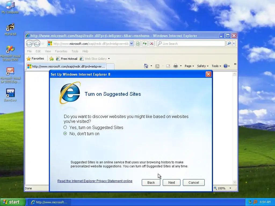275x206 pixels.
Task: Click the network connection tray icon
Action: pos(250,202)
